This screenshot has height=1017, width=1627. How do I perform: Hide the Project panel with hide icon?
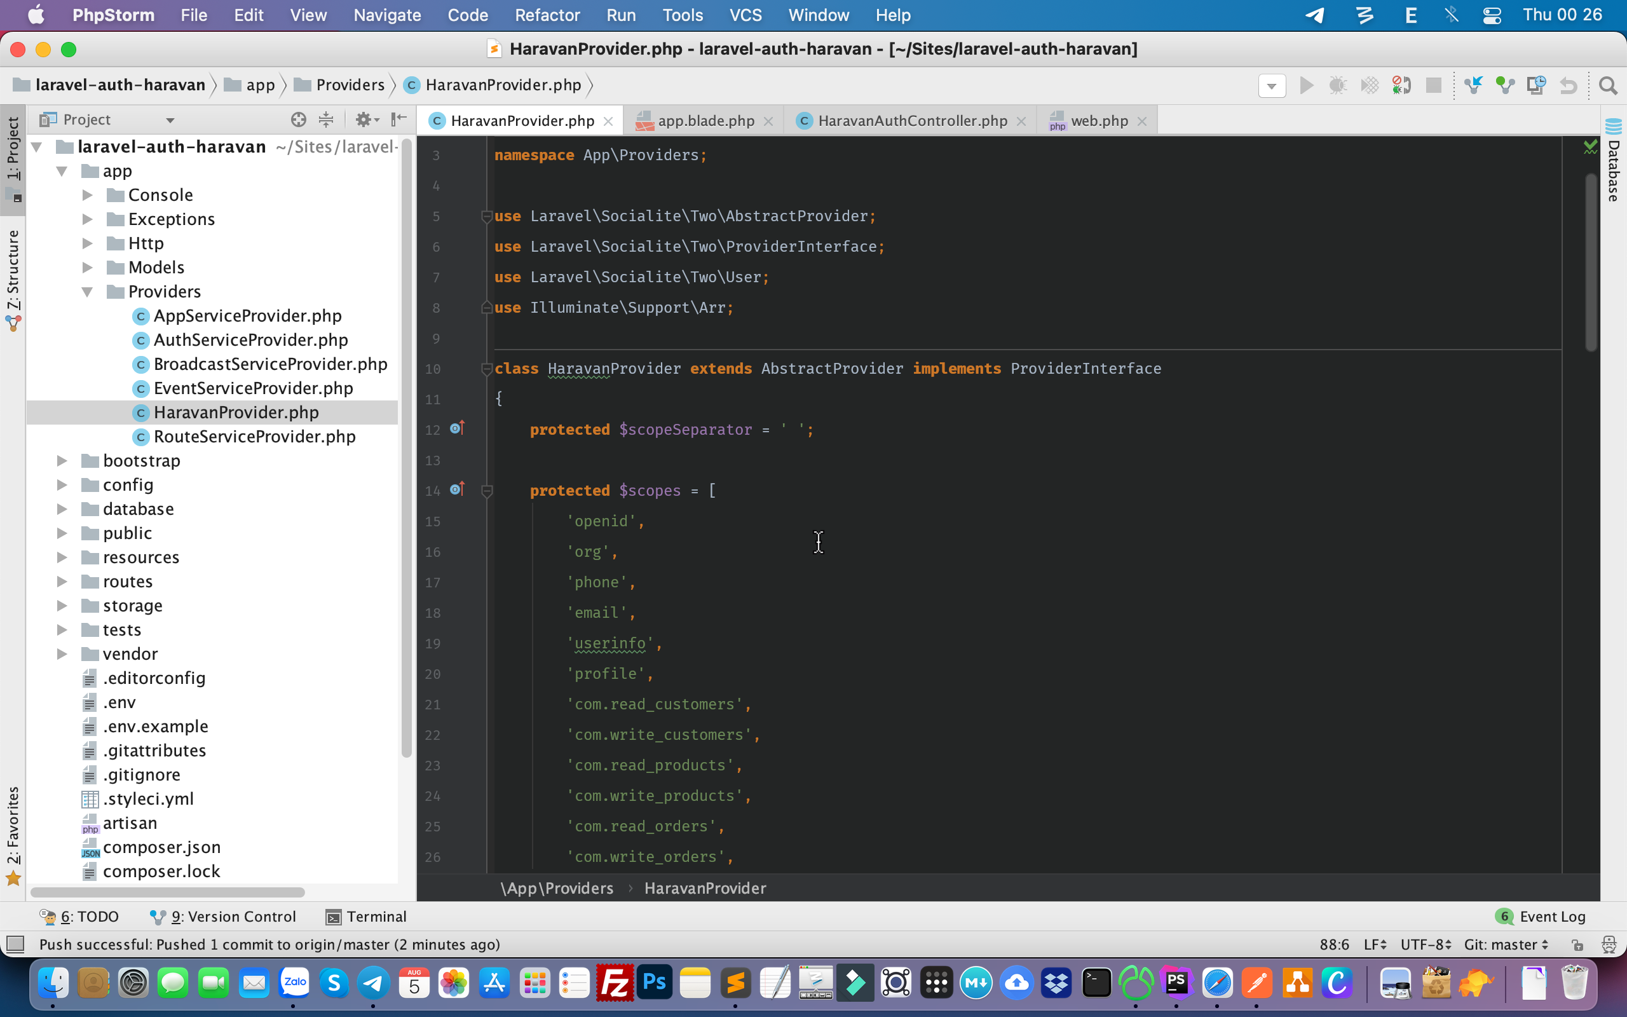[x=399, y=119]
